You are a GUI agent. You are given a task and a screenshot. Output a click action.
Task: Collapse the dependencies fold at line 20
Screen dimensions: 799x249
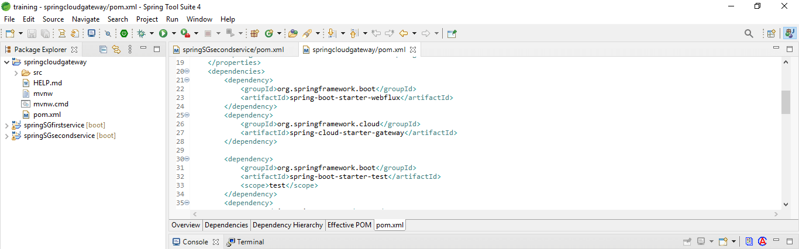187,71
